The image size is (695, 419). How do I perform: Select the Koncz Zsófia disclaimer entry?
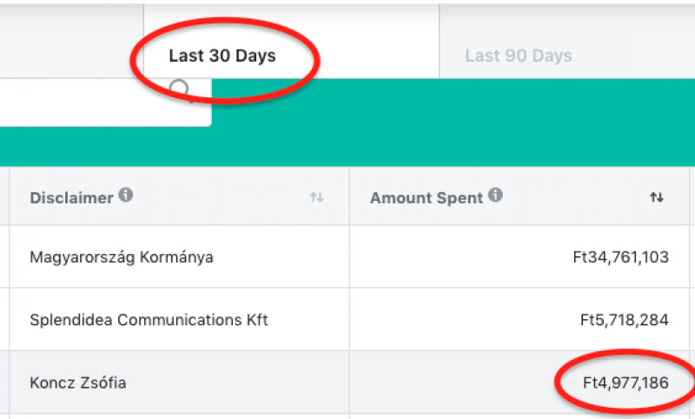pyautogui.click(x=78, y=382)
